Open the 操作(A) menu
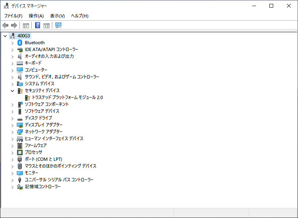 [x=36, y=16]
